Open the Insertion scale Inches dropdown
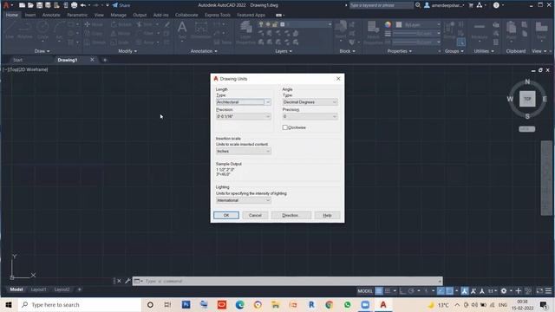This screenshot has width=555, height=312. [x=244, y=151]
